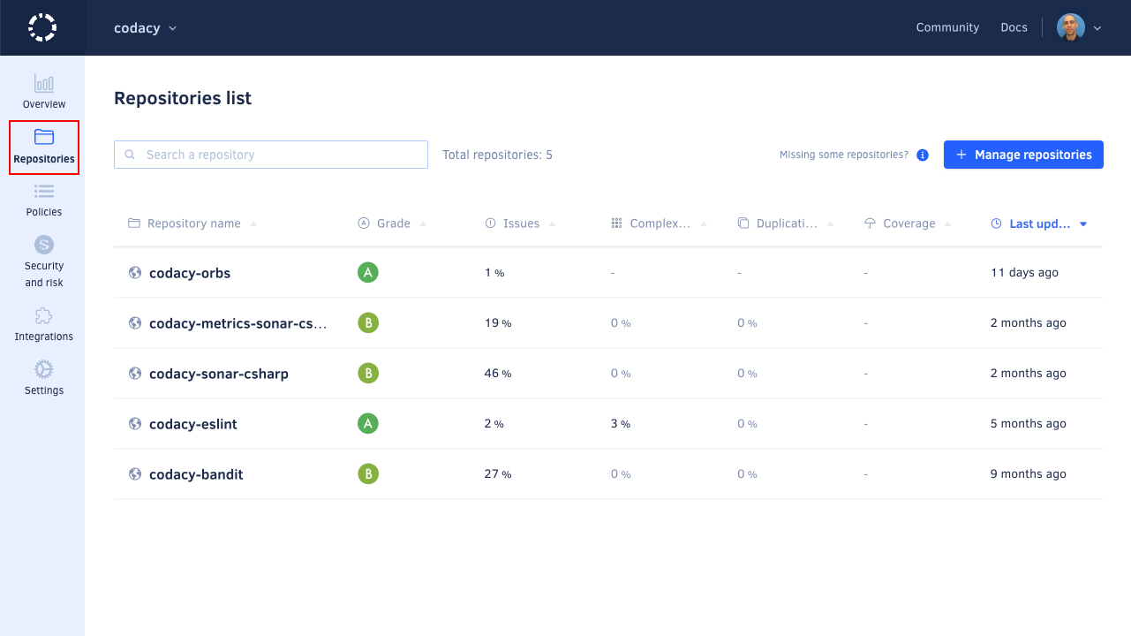The width and height of the screenshot is (1131, 636).
Task: Click the 19 % issues value
Action: (x=498, y=323)
